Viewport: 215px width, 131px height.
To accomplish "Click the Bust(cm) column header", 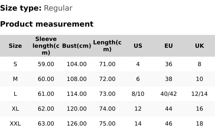I will click(77, 46).
